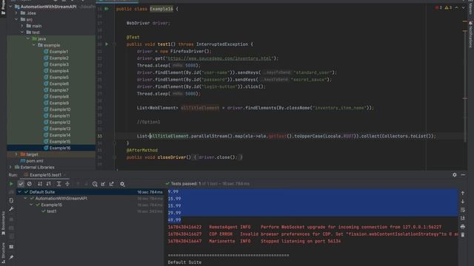474x266 pixels.
Task: Select Example15.test1 run tab
Action: (45, 175)
